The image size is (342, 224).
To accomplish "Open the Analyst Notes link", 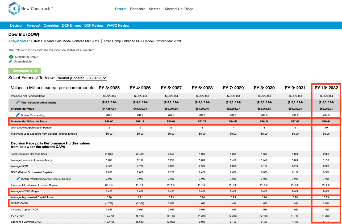I will pos(18,41).
